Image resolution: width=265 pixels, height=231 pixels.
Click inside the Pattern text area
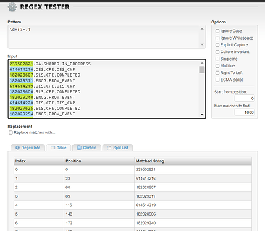pyautogui.click(x=104, y=37)
